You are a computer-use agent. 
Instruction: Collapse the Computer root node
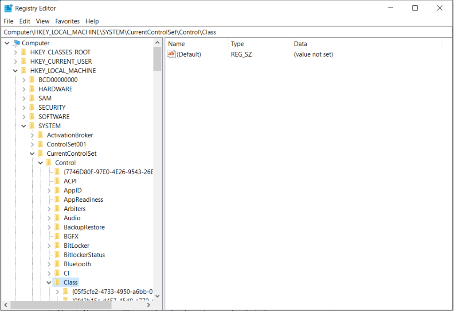click(x=7, y=43)
